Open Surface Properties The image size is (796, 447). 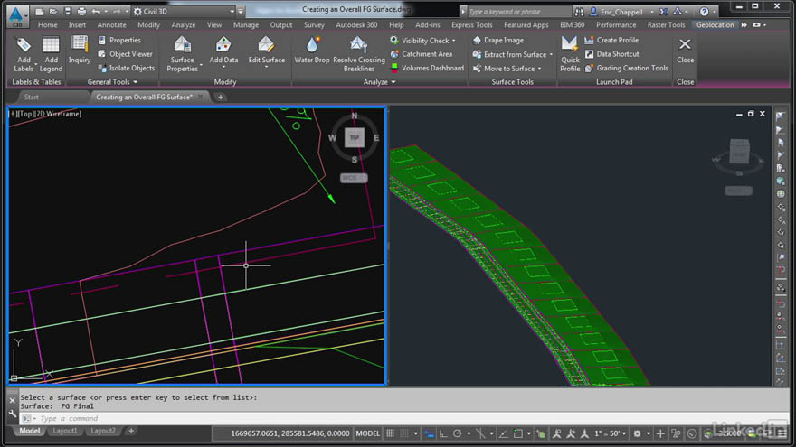pos(182,55)
